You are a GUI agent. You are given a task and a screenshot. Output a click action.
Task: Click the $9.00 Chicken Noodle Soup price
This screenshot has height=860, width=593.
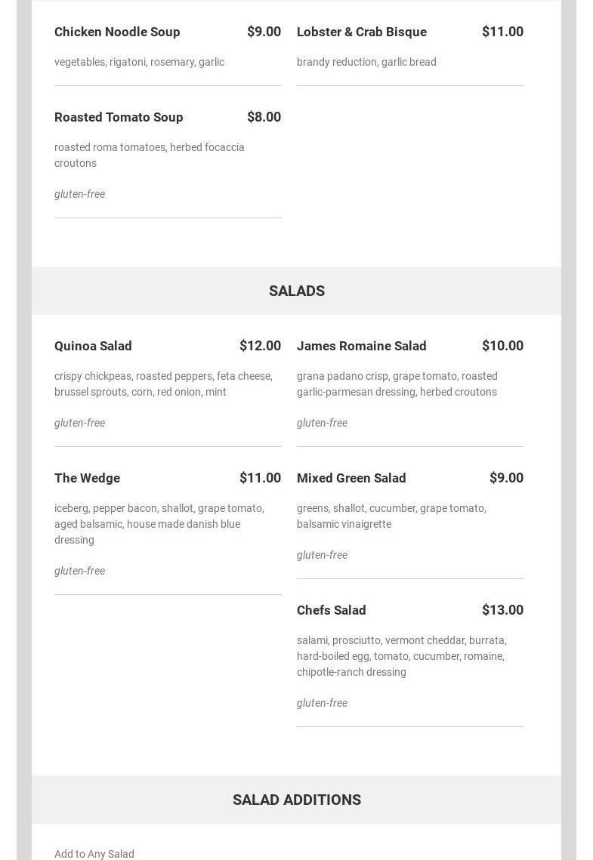[x=264, y=32]
